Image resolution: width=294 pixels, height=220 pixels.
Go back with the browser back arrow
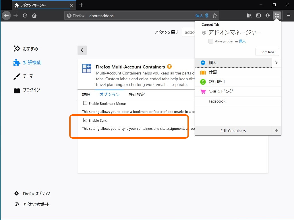[x=6, y=15]
